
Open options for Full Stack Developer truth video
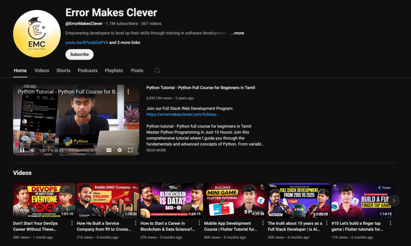327,223
